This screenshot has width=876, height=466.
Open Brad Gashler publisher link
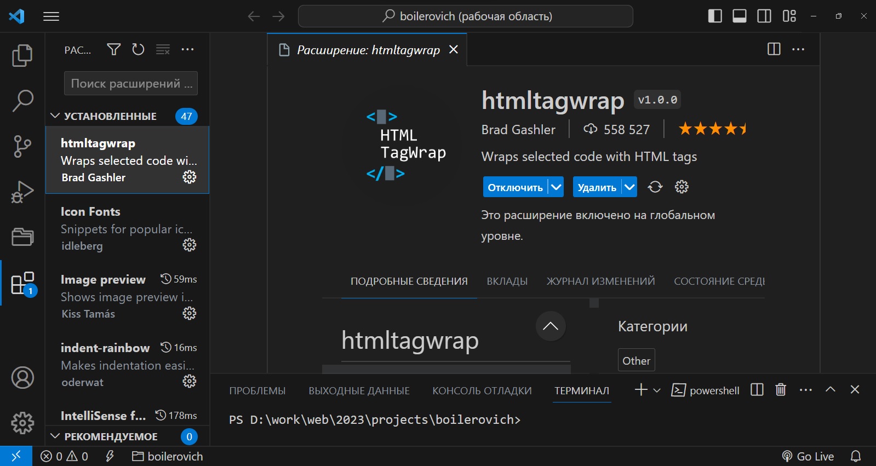pos(518,130)
